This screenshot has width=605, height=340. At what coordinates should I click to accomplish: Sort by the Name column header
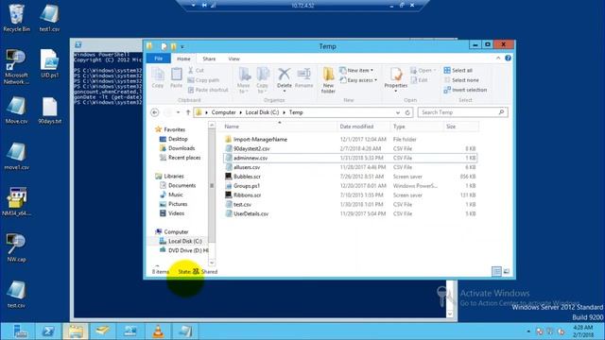[x=280, y=127]
